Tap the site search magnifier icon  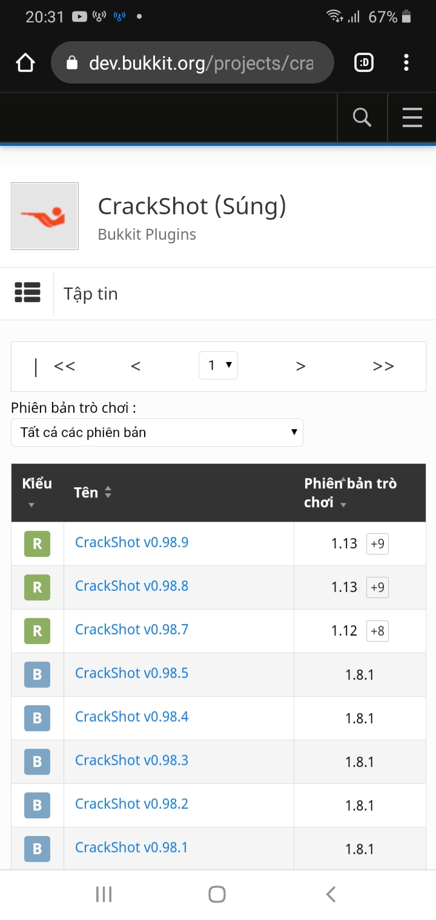[x=362, y=117]
